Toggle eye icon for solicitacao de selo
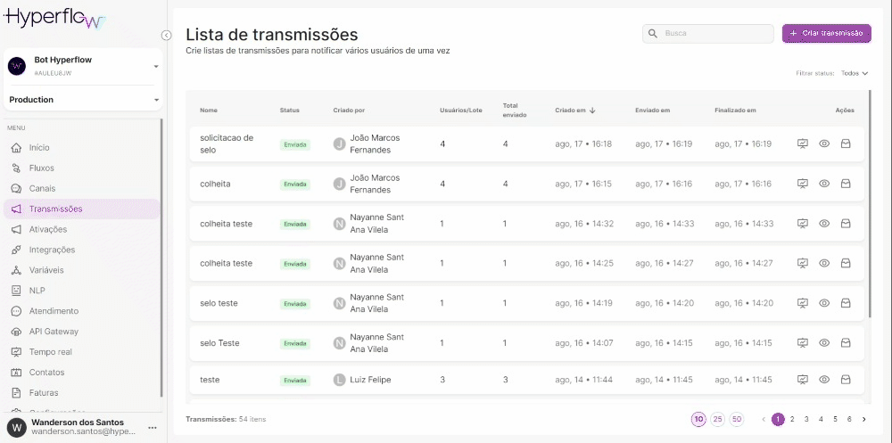Viewport: 892px width, 443px height. tap(824, 144)
